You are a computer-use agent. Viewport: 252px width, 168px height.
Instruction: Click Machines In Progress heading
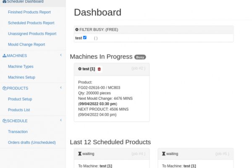coord(101,57)
